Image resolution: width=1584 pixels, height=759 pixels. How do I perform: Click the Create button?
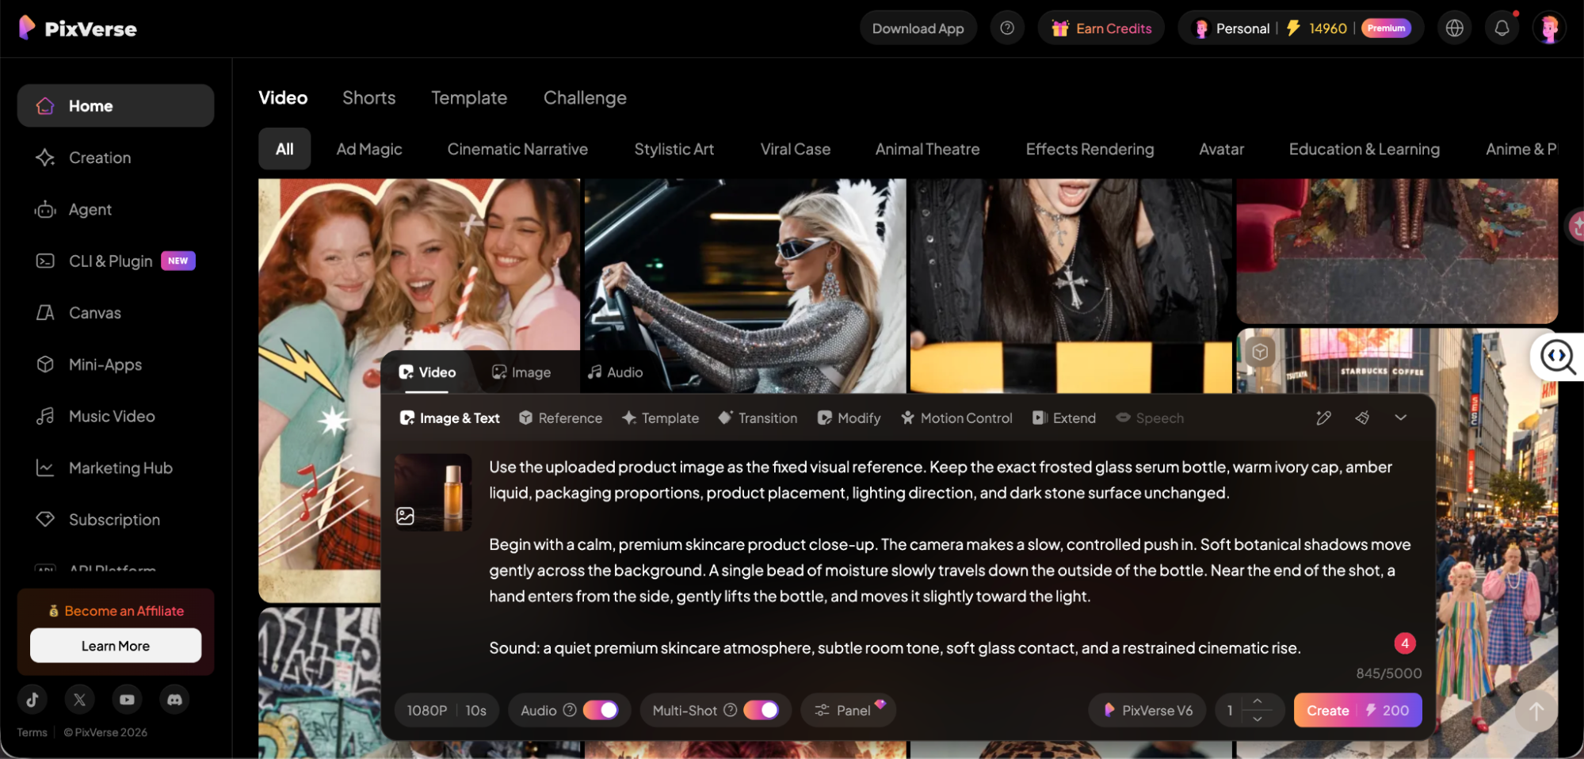tap(1357, 710)
